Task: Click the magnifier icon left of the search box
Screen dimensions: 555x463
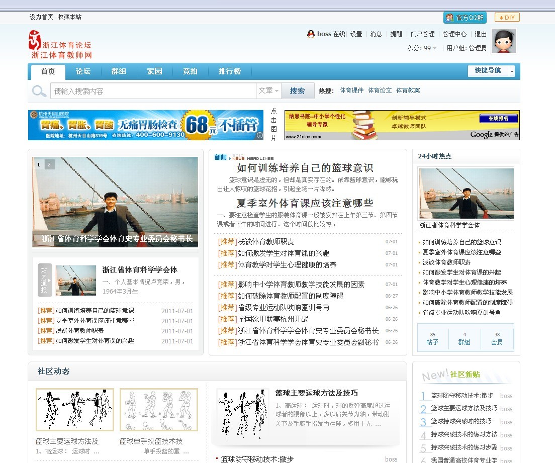Action: coord(39,91)
